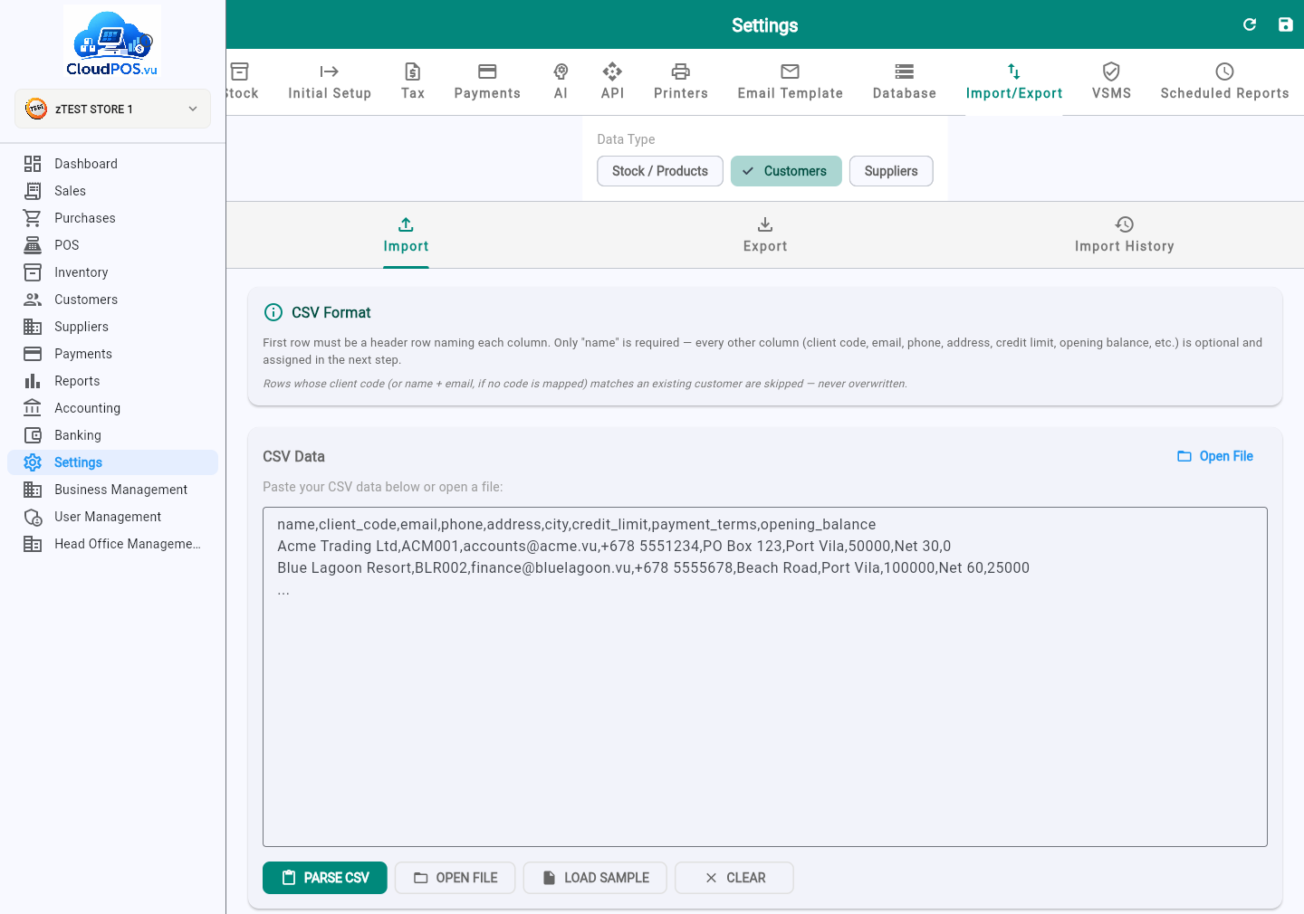The height and width of the screenshot is (914, 1304).
Task: Click the CLEAR button
Action: [734, 878]
